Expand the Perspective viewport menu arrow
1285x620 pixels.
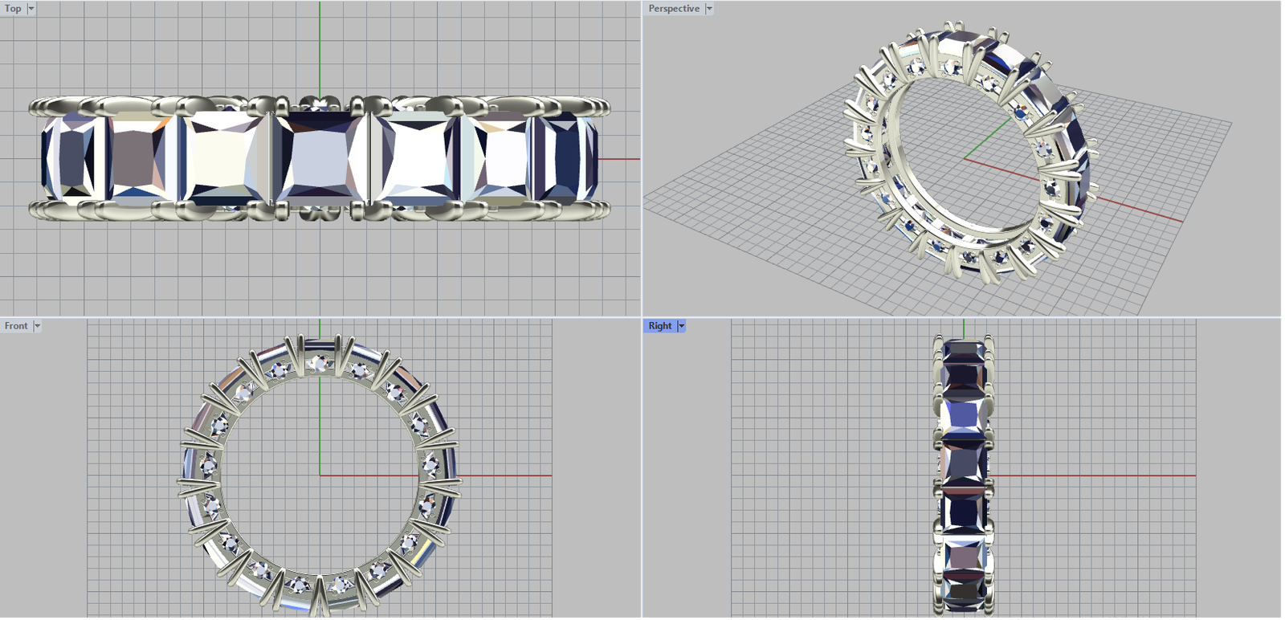708,9
